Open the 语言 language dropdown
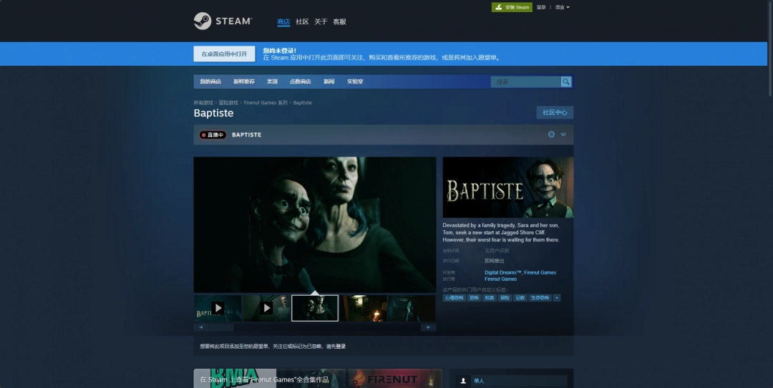This screenshot has height=388, width=773. point(562,7)
